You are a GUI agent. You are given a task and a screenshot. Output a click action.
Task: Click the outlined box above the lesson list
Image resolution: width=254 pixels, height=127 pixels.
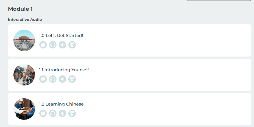tap(219, 0)
